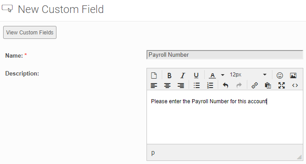306x164 pixels.
Task: Insert a bullet list
Action: coord(197,85)
